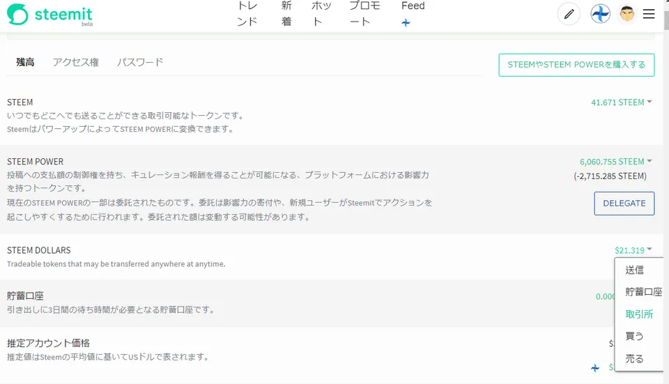Choose 取引所 from the dropdown menu
669x384 pixels.
[639, 314]
